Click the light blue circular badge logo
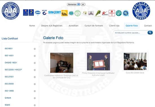The width and height of the screenshot is (155, 107). tap(126, 13)
